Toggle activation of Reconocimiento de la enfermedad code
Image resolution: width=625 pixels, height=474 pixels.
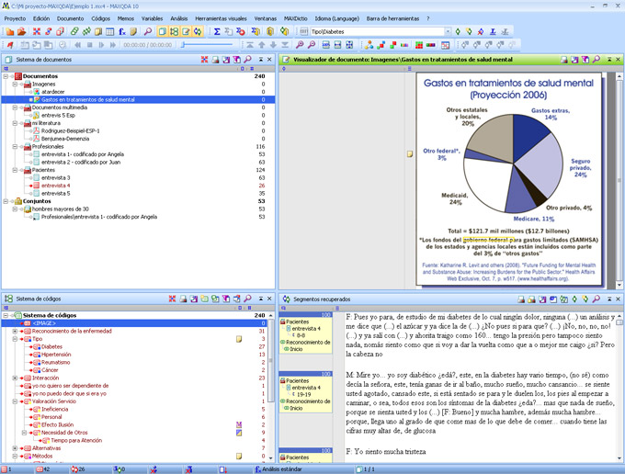22,331
